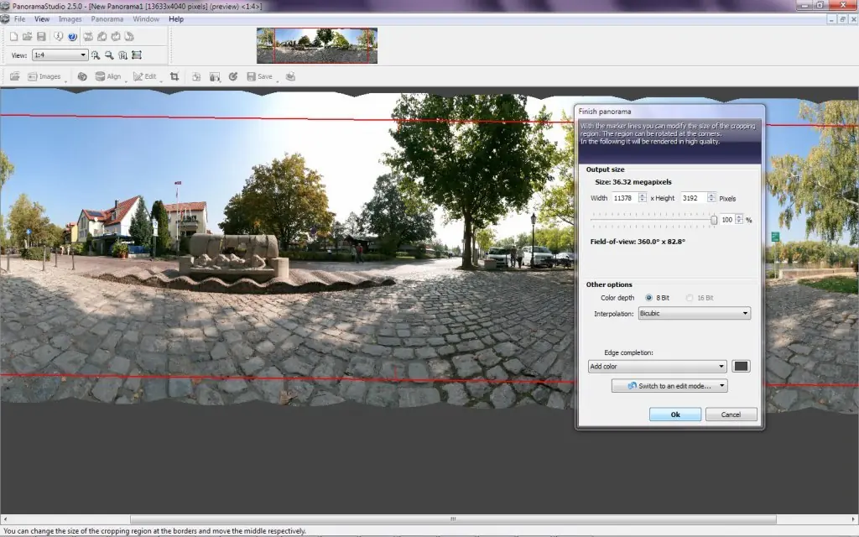Click the Align toolbar button
This screenshot has width=859, height=537.
(108, 76)
